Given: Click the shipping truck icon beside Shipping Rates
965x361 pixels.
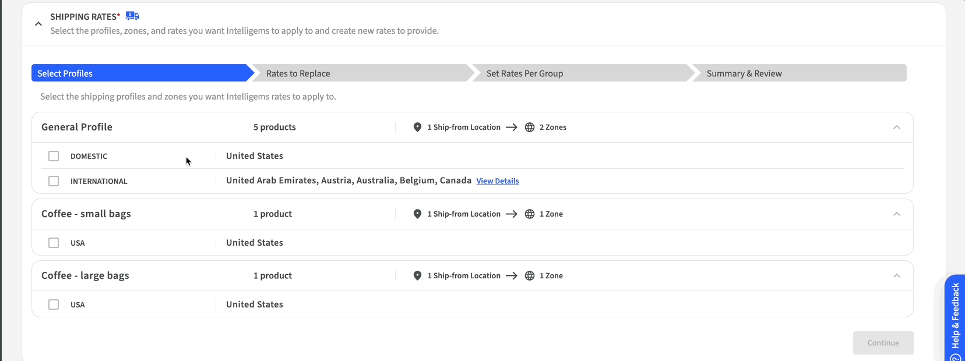Looking at the screenshot, I should 132,16.
